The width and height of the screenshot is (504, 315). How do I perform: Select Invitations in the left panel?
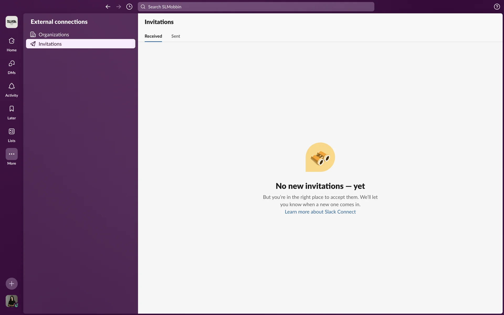click(50, 44)
